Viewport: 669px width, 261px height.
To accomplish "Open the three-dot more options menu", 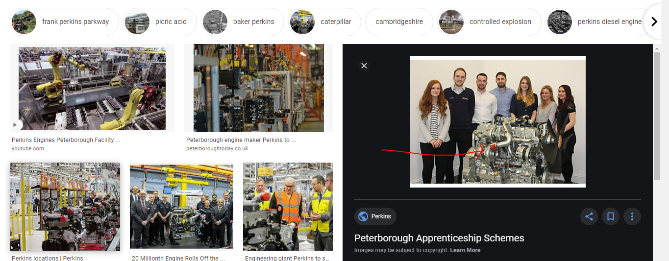I will point(632,216).
